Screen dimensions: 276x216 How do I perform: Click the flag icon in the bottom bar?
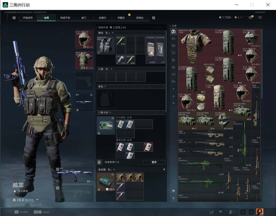220,212
